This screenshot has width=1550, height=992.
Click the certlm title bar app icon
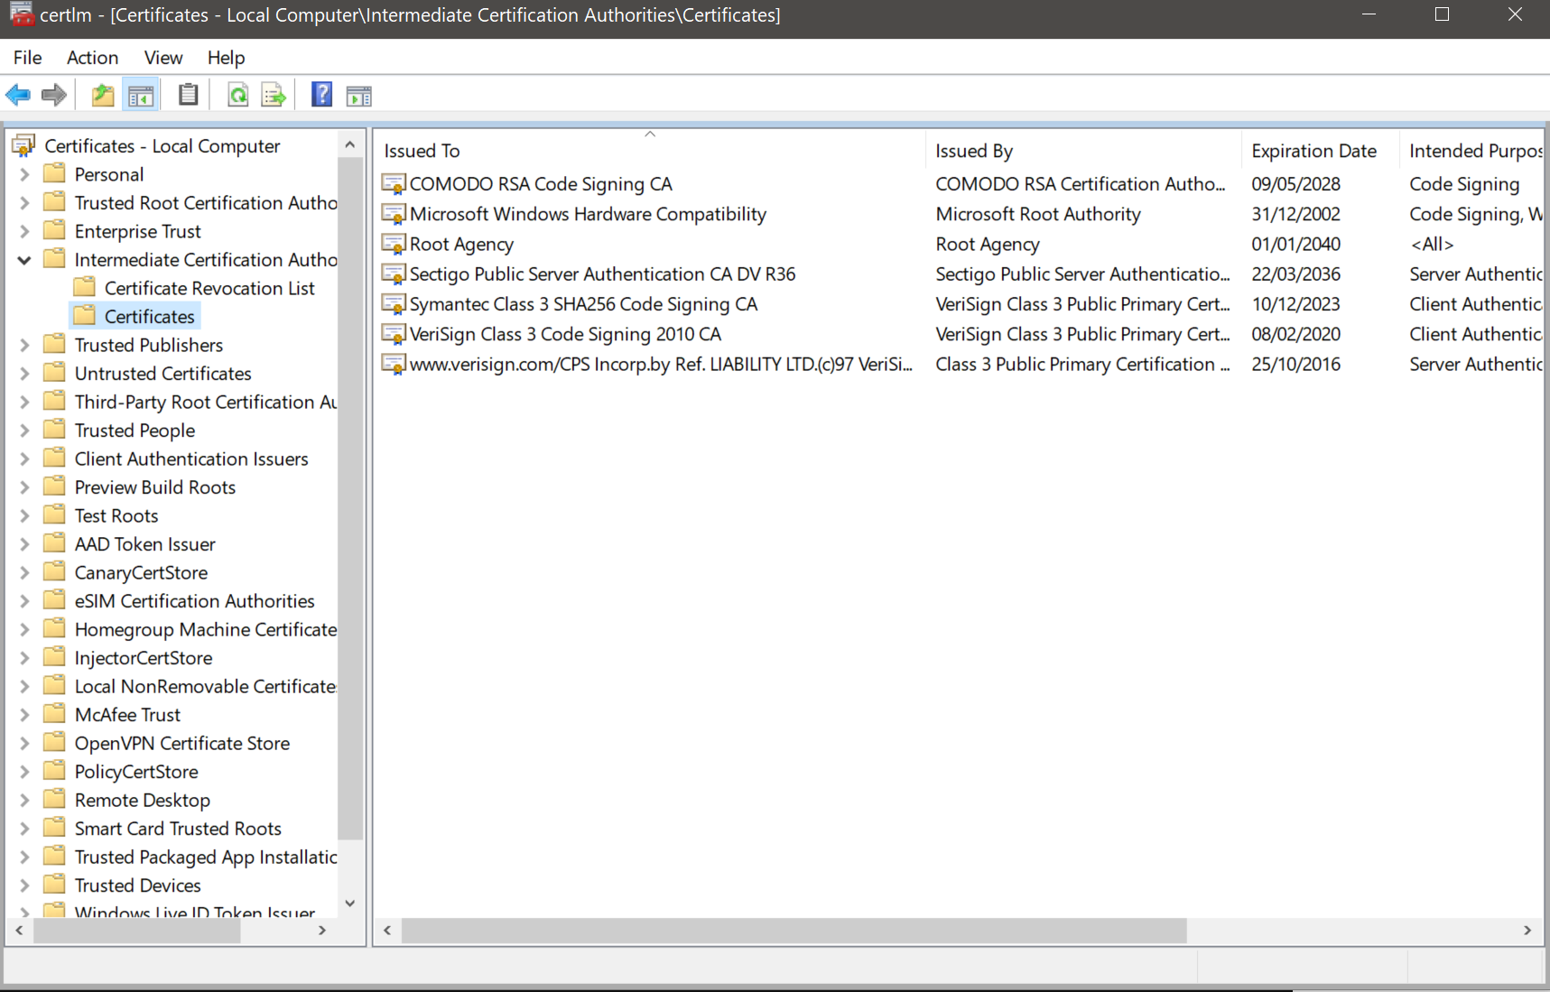22,14
